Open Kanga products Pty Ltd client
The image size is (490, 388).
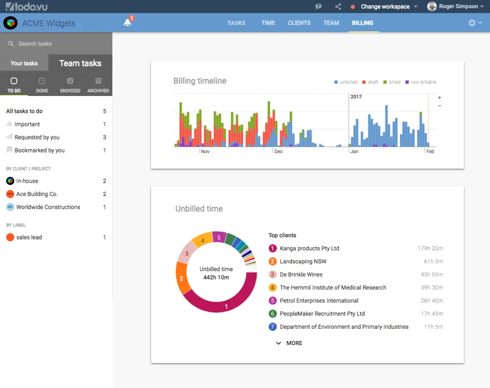point(309,248)
